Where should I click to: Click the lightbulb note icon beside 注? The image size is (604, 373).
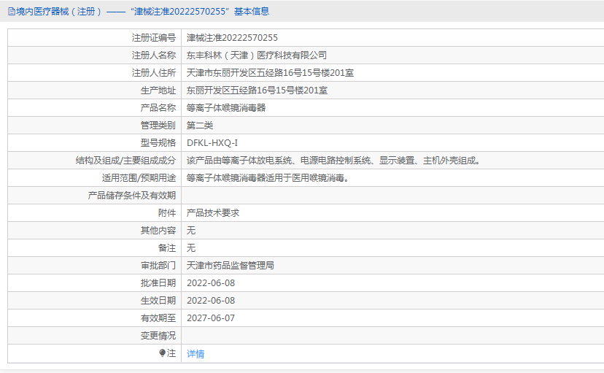click(162, 353)
